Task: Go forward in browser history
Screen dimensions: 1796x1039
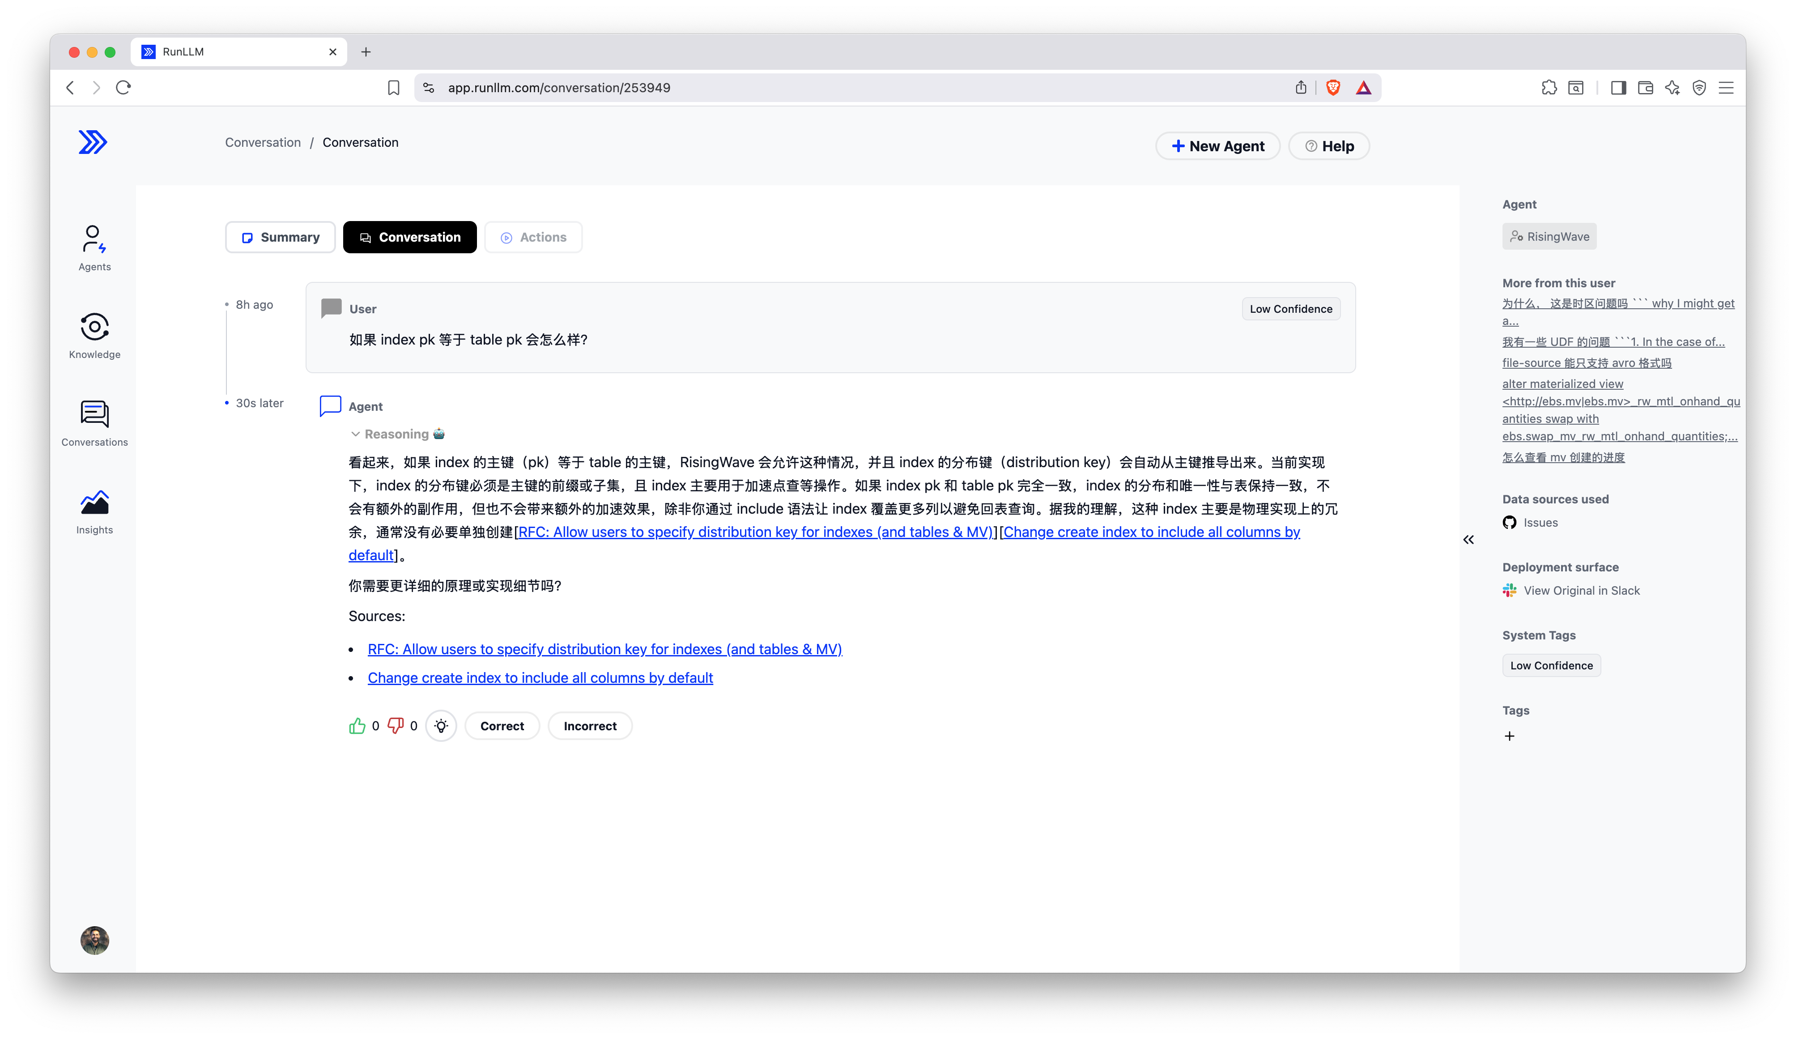Action: tap(96, 88)
